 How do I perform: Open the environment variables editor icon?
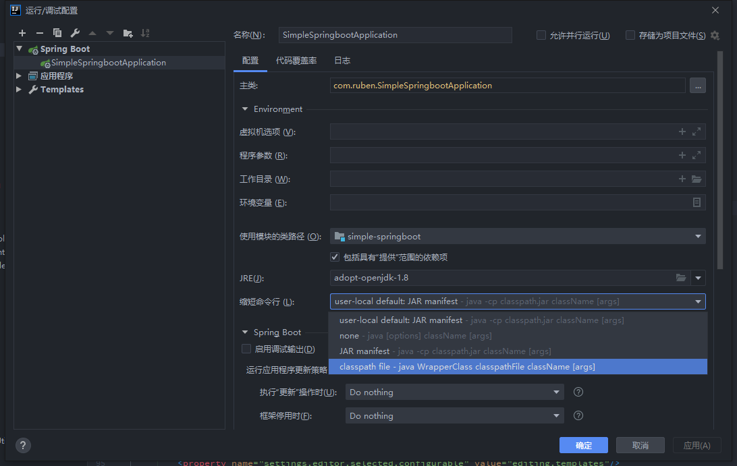(x=697, y=202)
